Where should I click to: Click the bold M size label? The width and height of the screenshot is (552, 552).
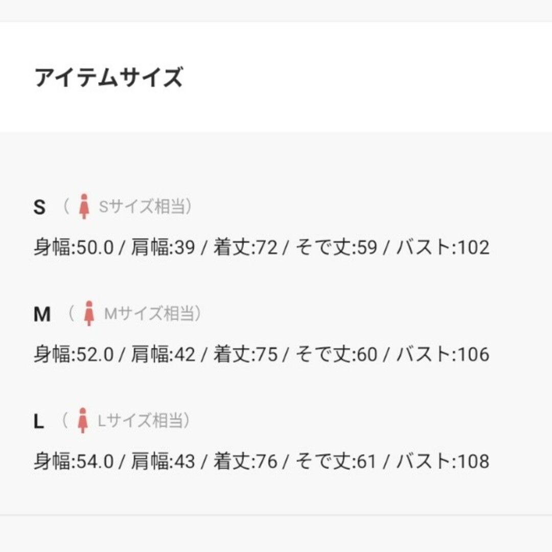pos(42,314)
